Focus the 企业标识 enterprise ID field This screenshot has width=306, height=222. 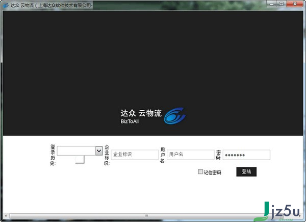tap(135, 155)
